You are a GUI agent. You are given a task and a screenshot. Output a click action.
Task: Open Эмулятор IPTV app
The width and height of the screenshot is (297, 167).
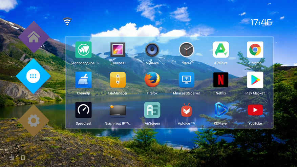tap(118, 110)
